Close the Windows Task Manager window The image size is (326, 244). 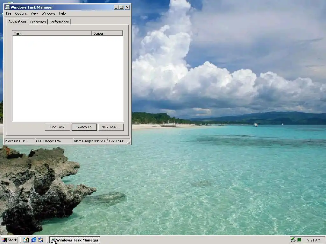pos(127,7)
